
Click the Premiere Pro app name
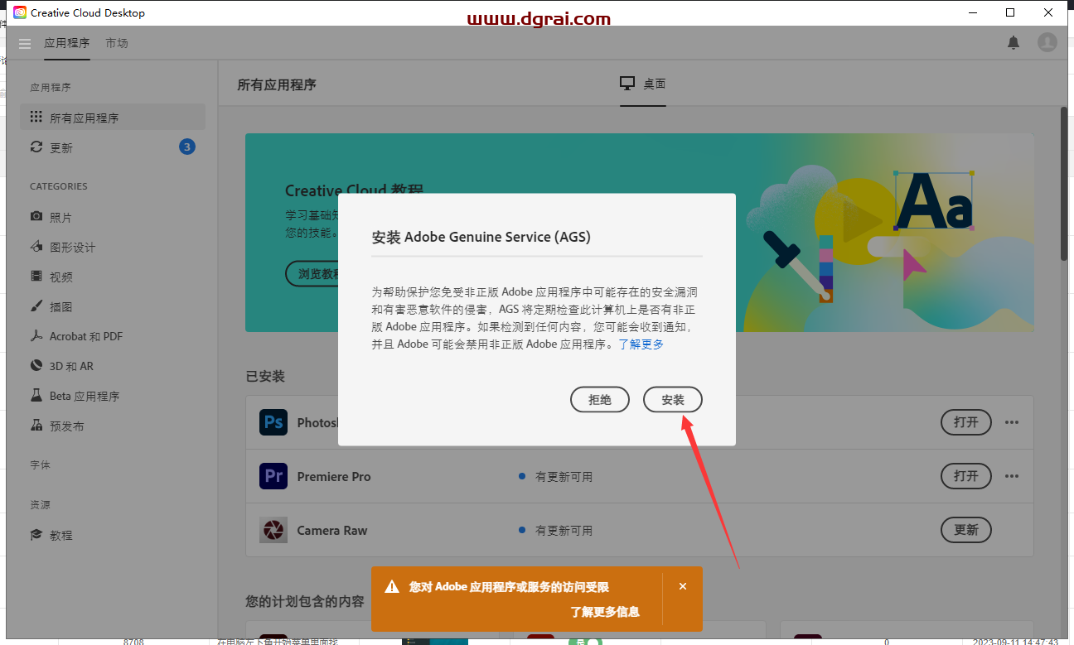334,477
